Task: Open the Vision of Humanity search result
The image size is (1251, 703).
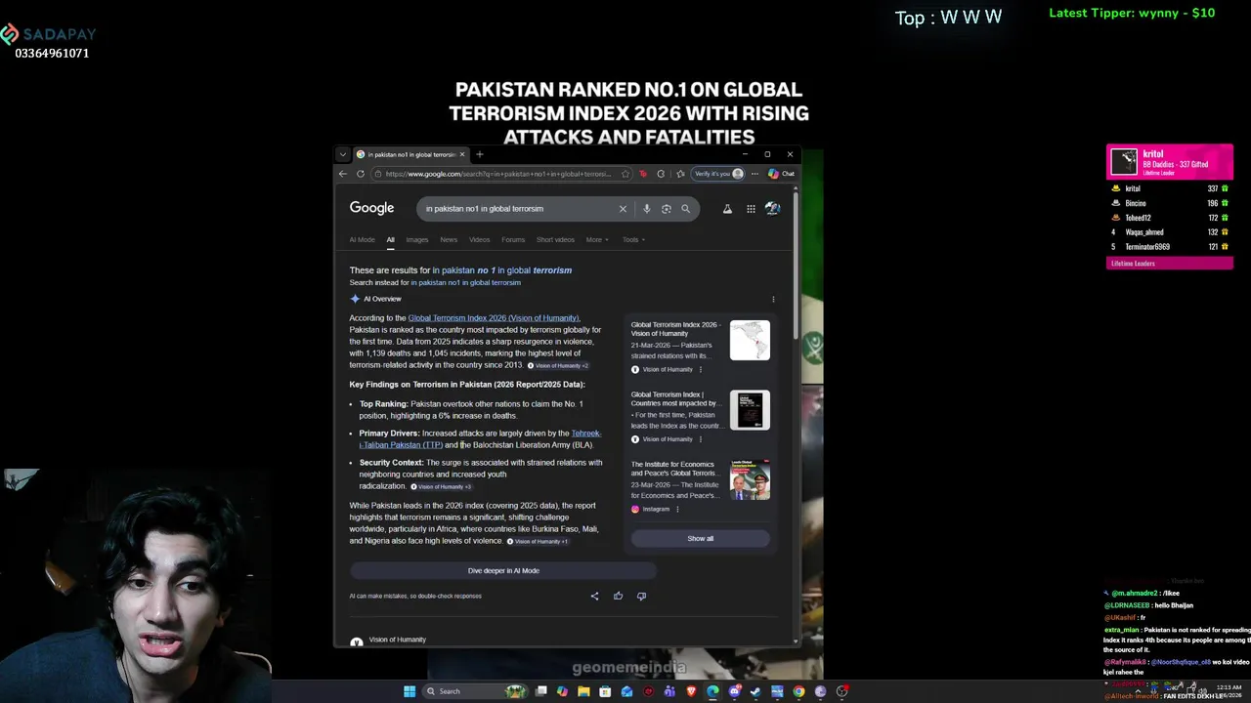Action: click(397, 640)
